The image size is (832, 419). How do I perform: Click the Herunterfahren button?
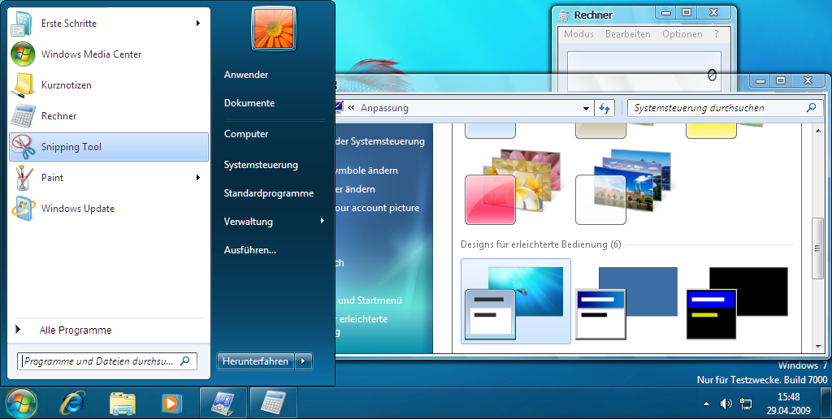point(255,361)
